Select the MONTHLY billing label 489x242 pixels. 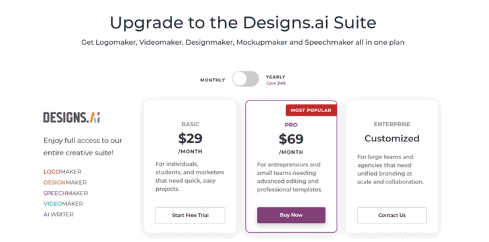[212, 80]
